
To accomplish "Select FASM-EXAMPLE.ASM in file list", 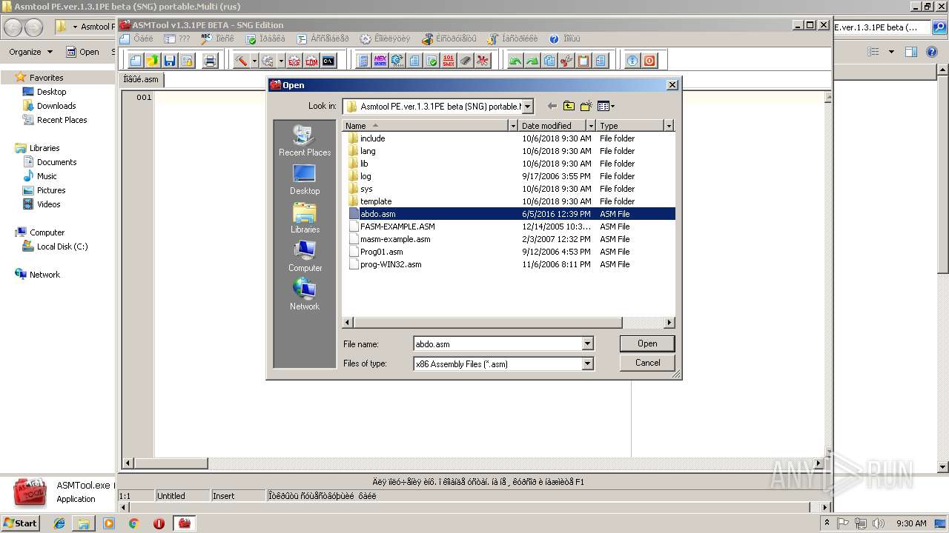I will click(x=397, y=227).
